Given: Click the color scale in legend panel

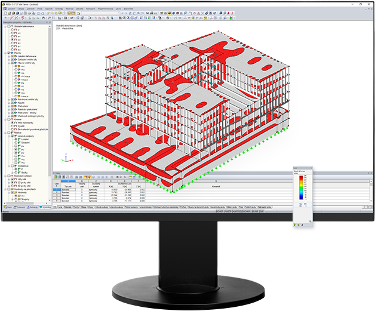Looking at the screenshot, I should click(301, 187).
